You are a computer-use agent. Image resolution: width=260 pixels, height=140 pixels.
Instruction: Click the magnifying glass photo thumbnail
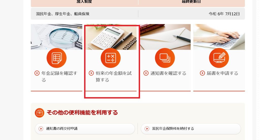(57, 37)
